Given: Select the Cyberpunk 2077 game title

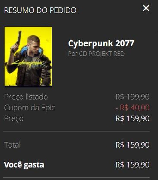Looking at the screenshot, I should tap(101, 43).
